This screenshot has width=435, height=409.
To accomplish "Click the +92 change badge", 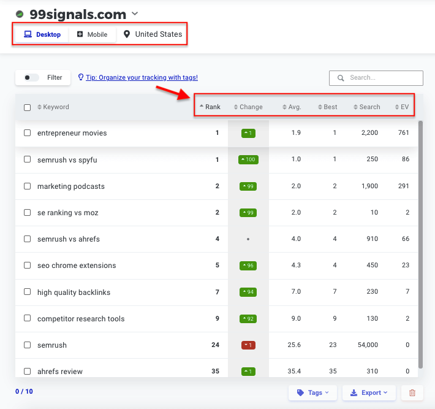I will [248, 319].
